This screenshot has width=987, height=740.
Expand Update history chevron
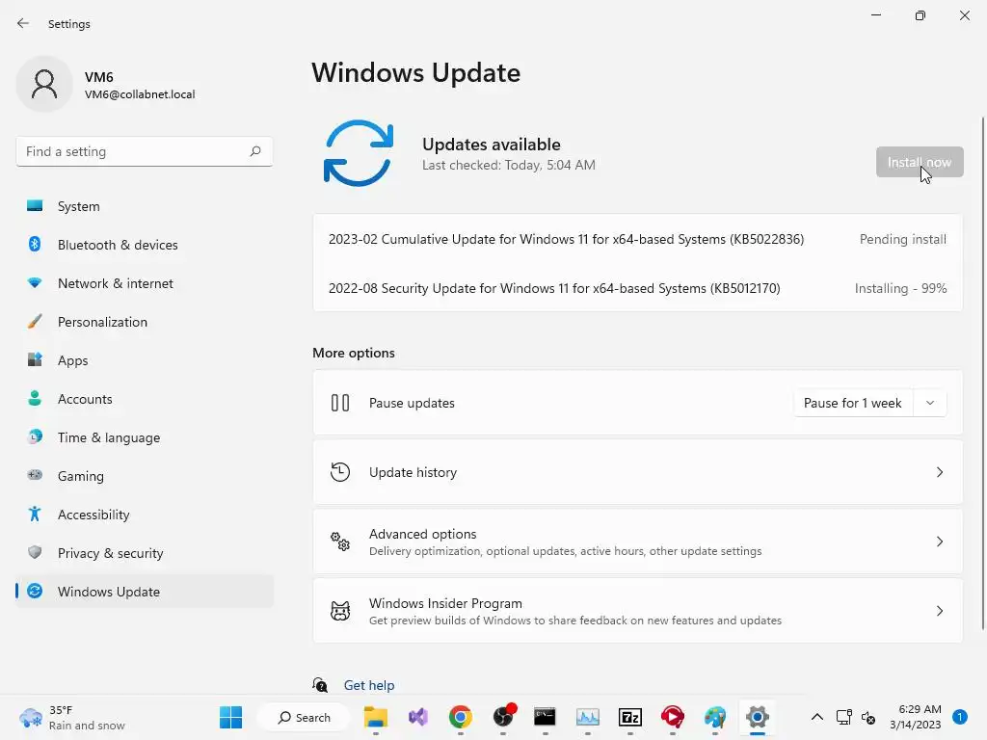(939, 472)
